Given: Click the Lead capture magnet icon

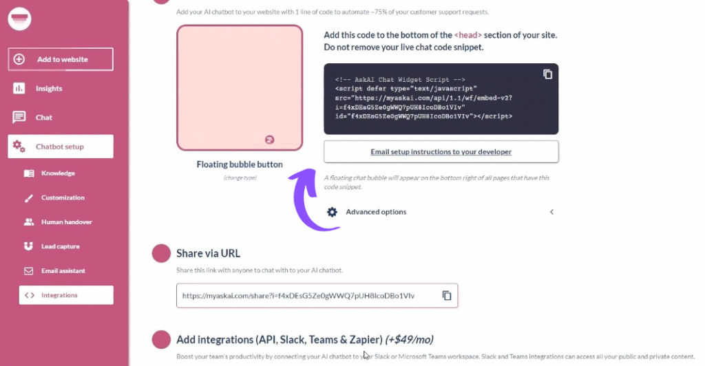Looking at the screenshot, I should click(29, 246).
